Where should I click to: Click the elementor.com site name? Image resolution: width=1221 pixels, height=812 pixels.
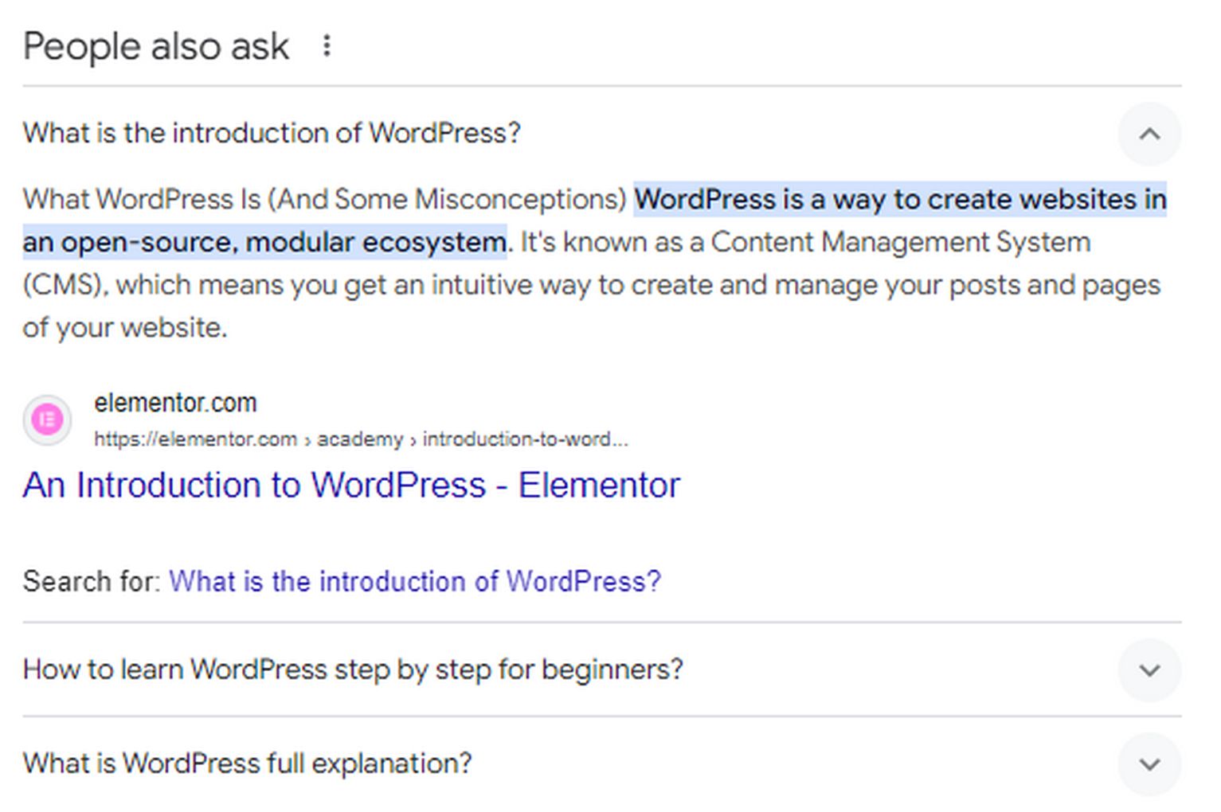click(175, 403)
